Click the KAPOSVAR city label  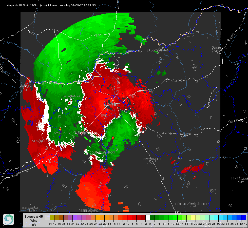click(x=31, y=208)
